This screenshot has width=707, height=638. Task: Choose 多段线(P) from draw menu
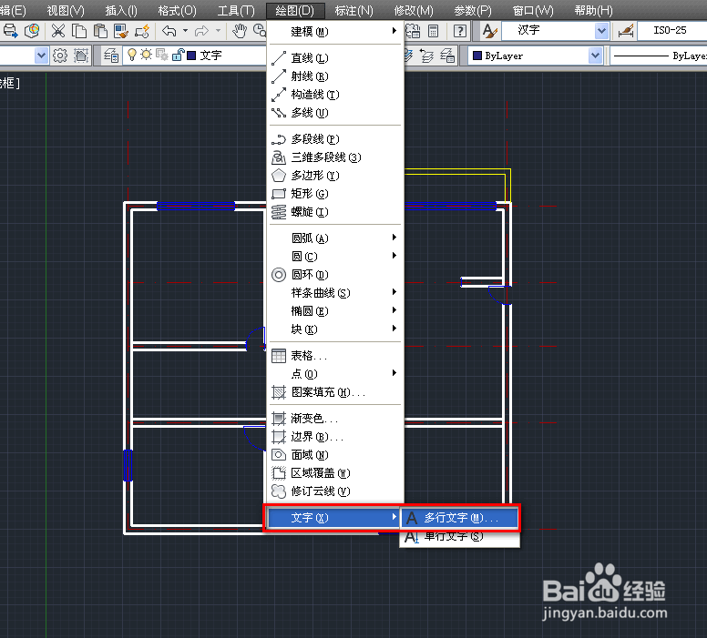point(334,138)
